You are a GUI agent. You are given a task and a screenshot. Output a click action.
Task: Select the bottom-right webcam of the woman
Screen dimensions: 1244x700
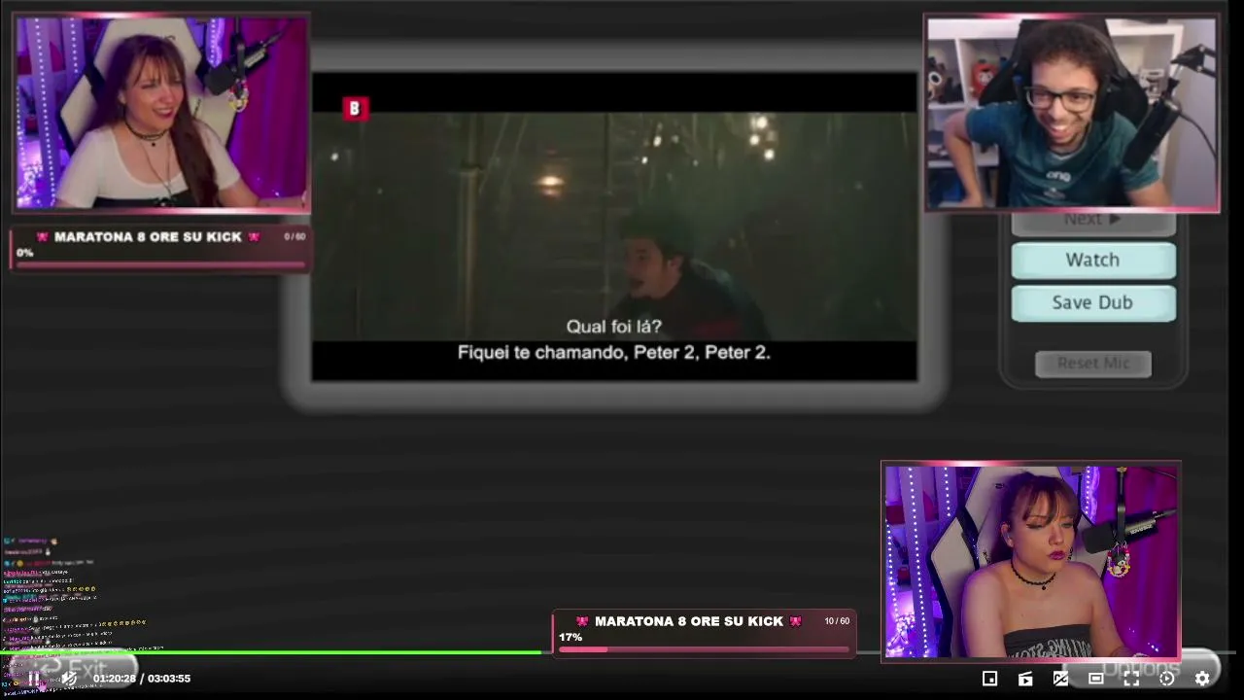[x=1031, y=561]
